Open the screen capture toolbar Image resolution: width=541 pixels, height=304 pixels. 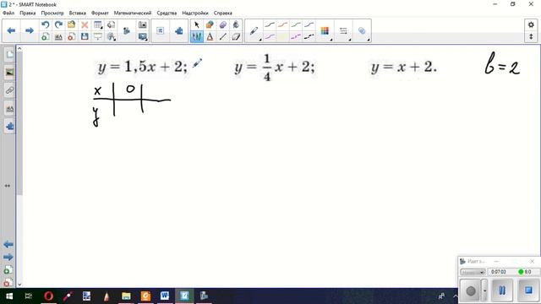(x=143, y=24)
